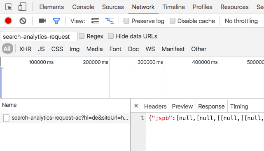Viewport: 264px width, 151px height.
Task: Stop recording network log with red button
Action: 8,21
